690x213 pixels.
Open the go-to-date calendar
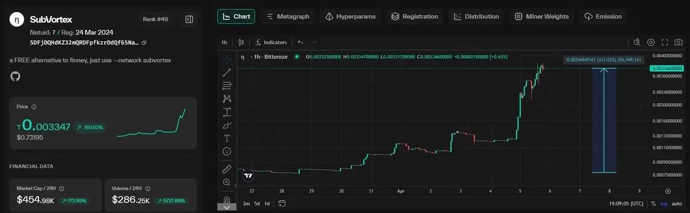(x=282, y=203)
